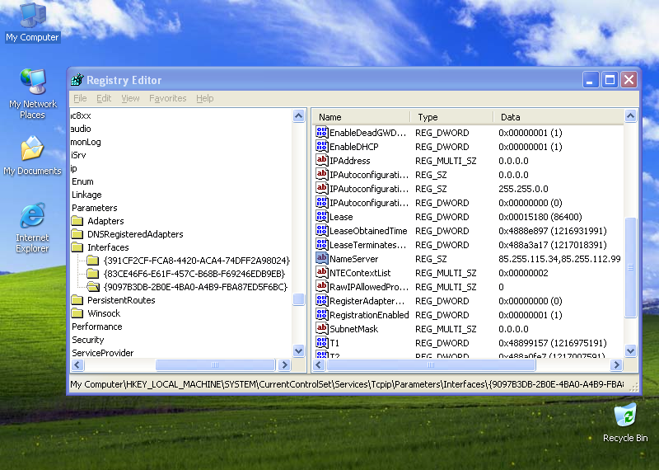Viewport: 659px width, 470px height.
Task: Open the Favorites menu
Action: tap(168, 98)
